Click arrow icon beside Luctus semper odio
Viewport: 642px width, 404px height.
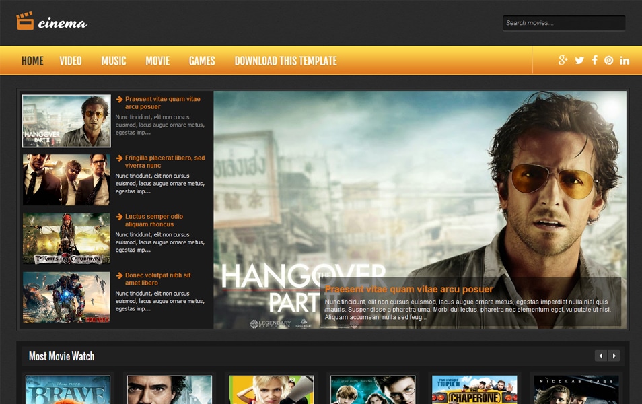120,217
